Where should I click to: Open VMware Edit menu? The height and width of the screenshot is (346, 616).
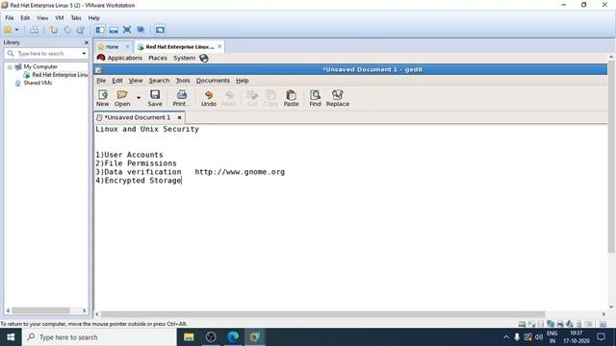[25, 18]
